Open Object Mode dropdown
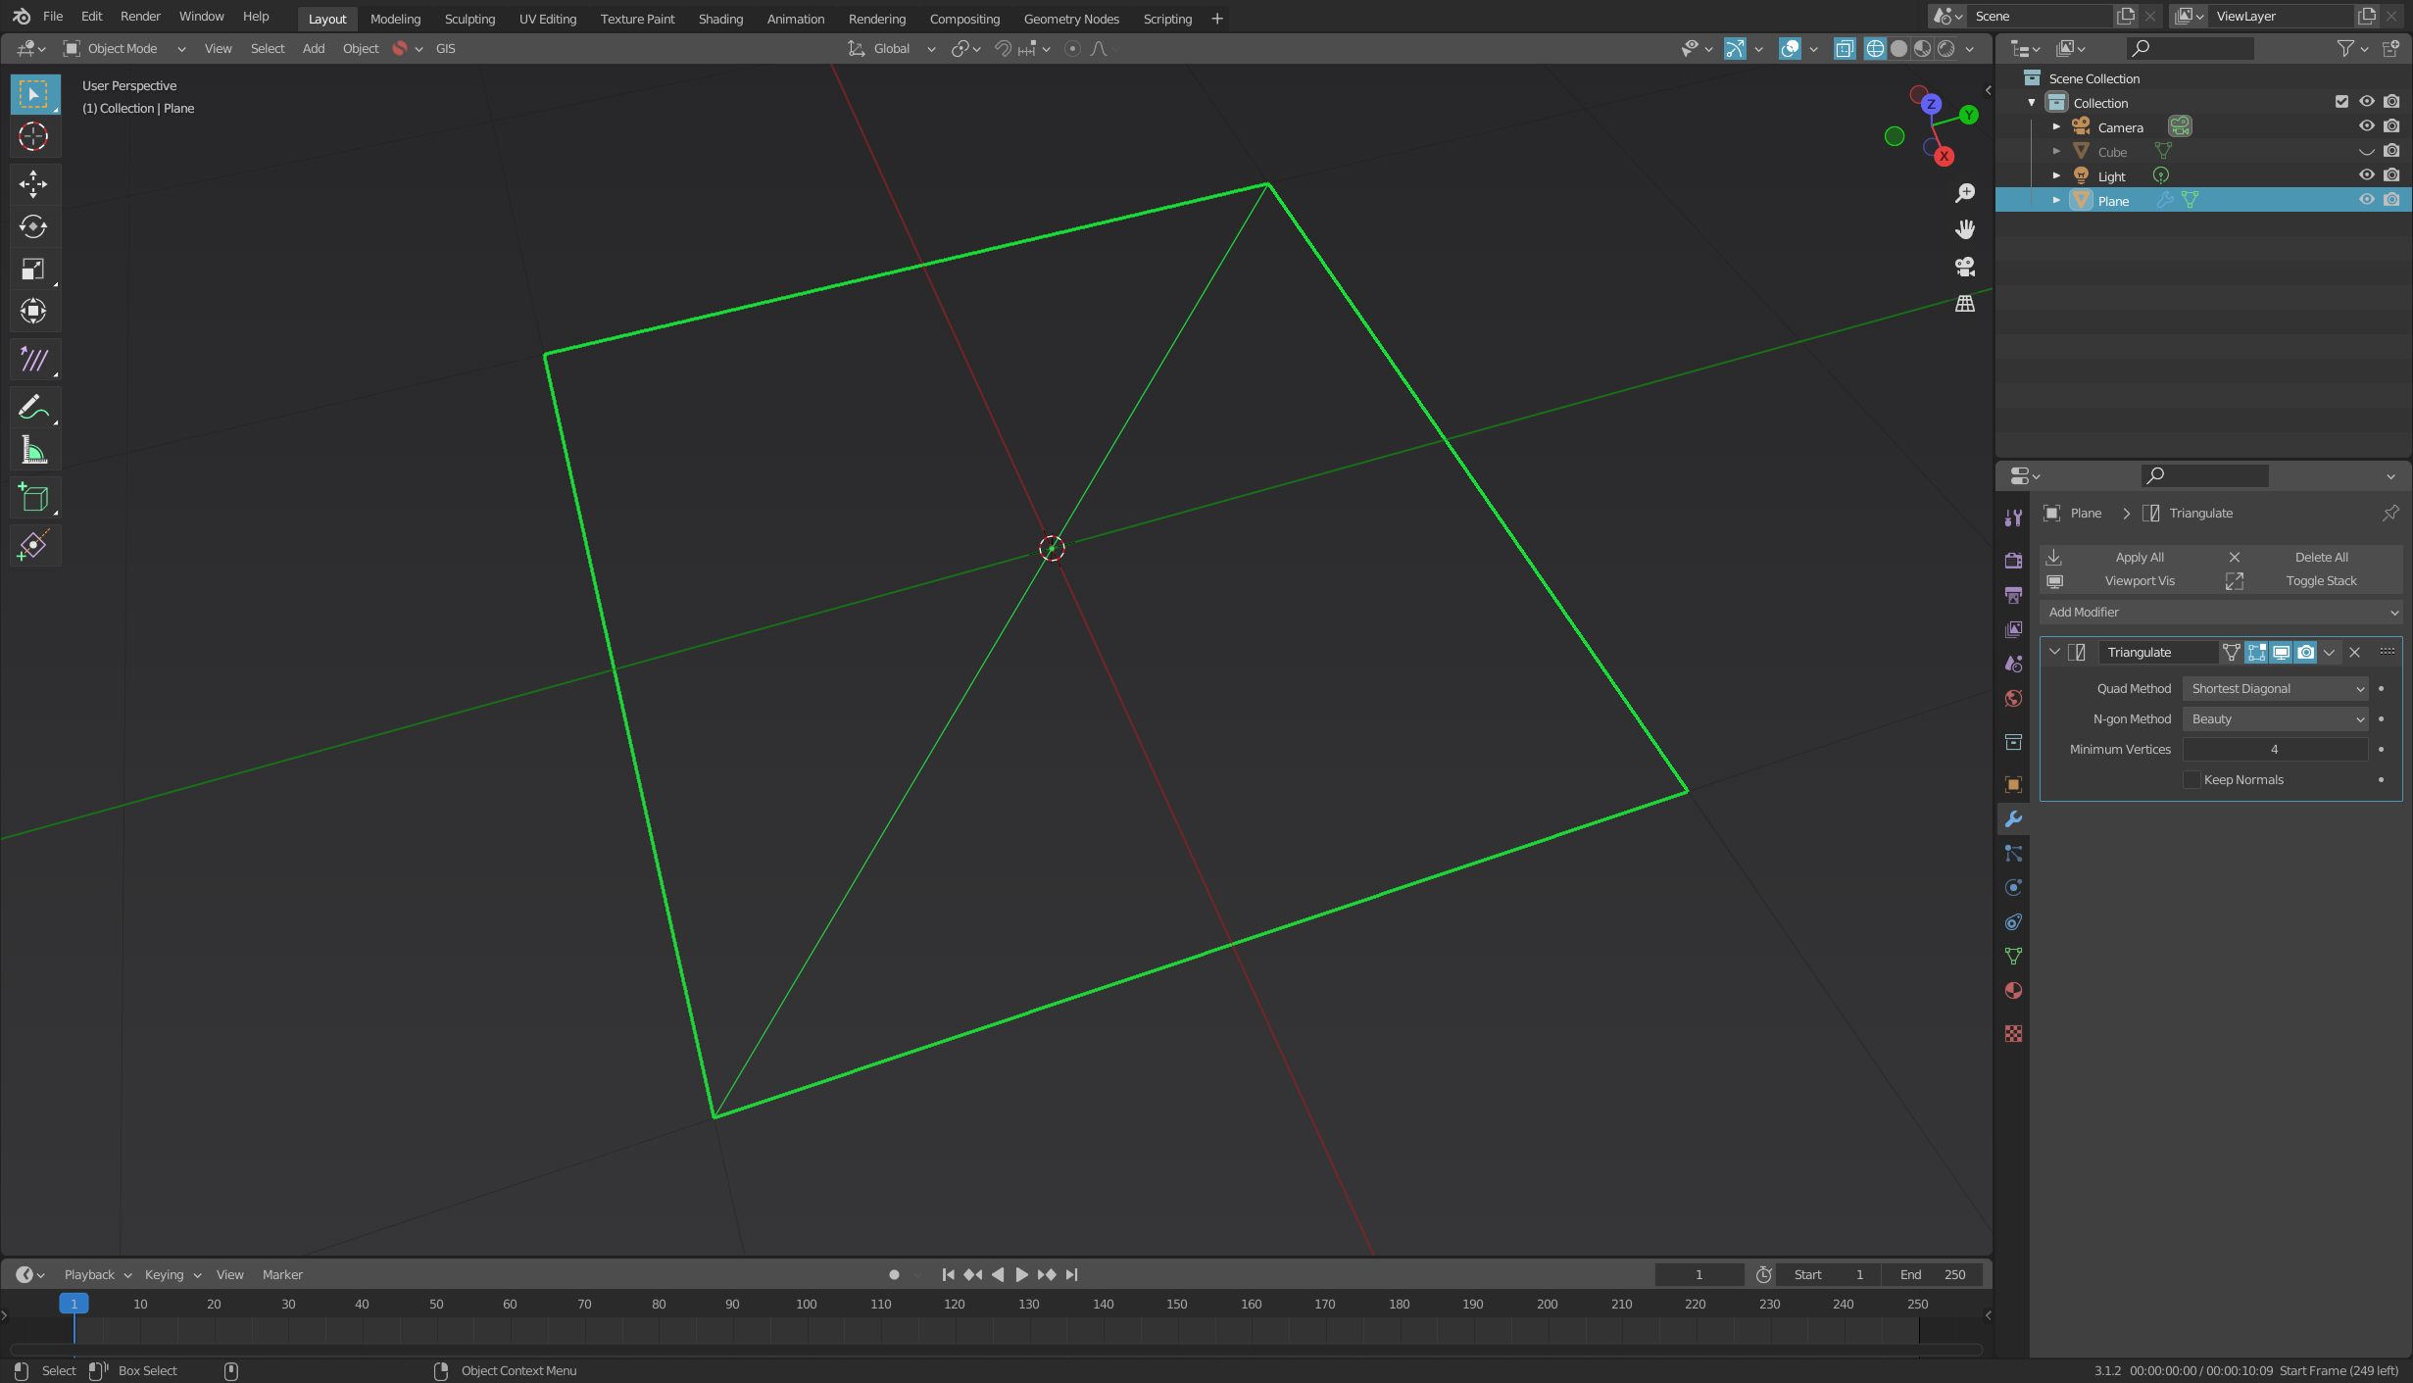The width and height of the screenshot is (2413, 1383). tap(124, 48)
